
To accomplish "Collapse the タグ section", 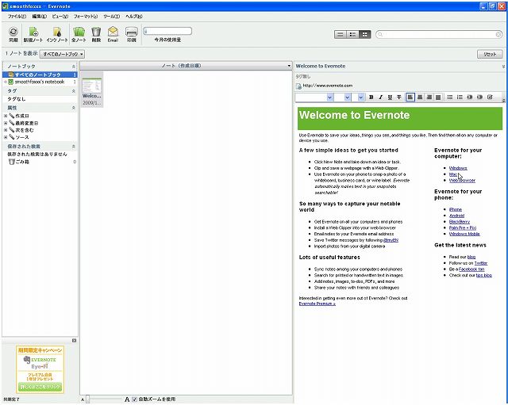I will click(x=74, y=91).
